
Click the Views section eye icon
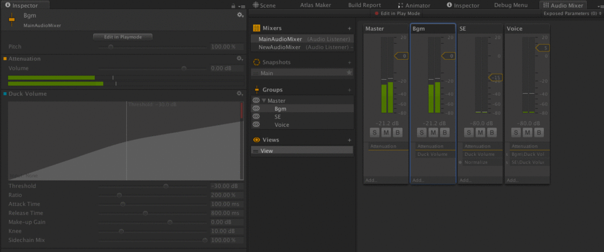[x=257, y=140]
